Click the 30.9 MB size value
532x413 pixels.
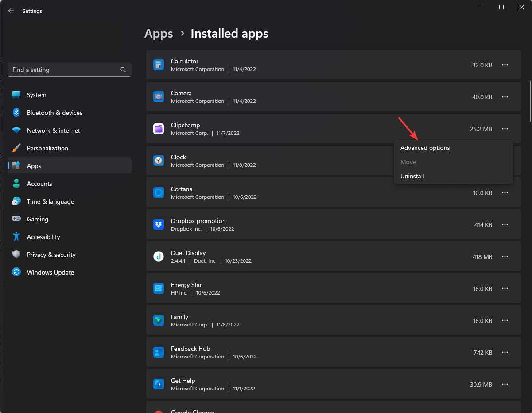click(x=481, y=385)
